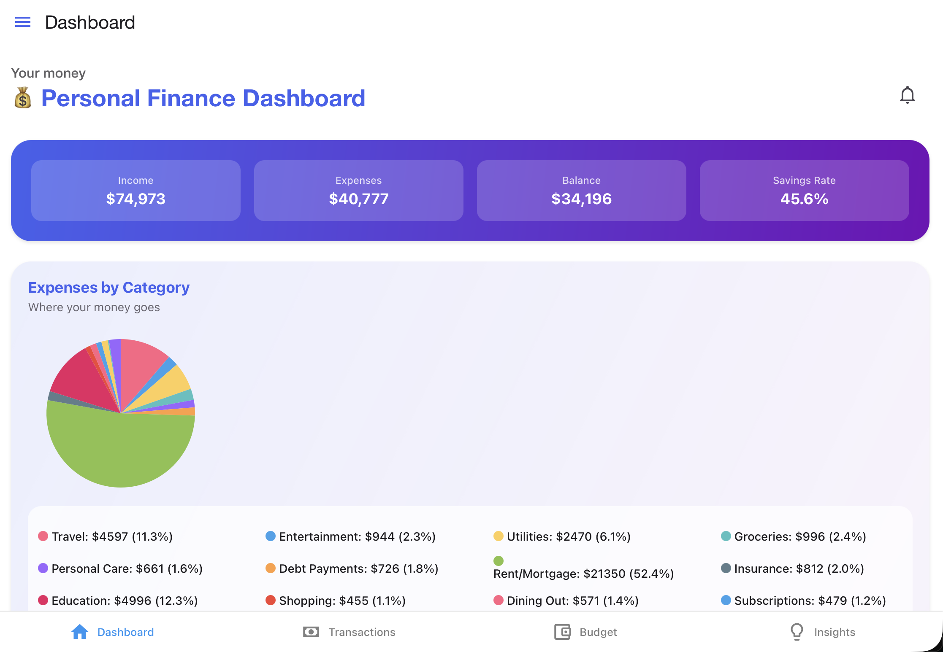Click the Budget wallet icon
The height and width of the screenshot is (652, 943).
562,632
